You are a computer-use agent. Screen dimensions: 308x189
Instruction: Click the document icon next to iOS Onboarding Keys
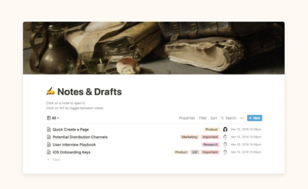pos(49,152)
